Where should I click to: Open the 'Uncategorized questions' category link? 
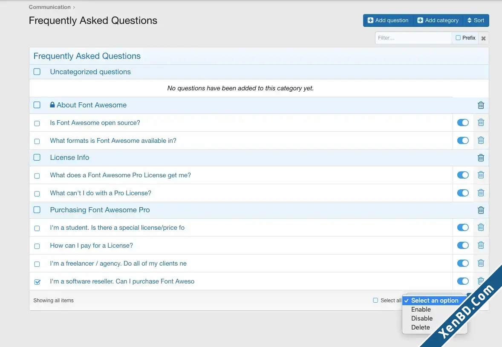(x=90, y=72)
